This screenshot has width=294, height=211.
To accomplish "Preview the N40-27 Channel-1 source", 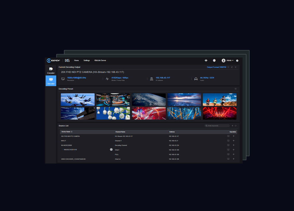I will pos(228,141).
